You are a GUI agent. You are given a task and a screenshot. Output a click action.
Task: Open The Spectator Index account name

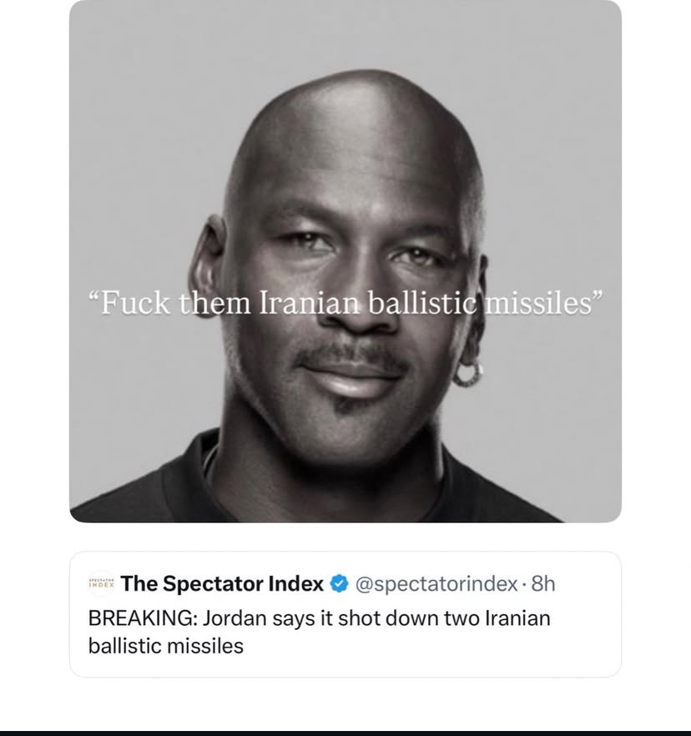tap(222, 584)
